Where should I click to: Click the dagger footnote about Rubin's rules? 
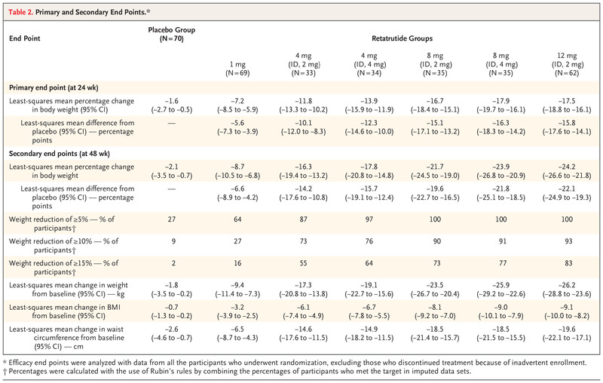[237, 372]
